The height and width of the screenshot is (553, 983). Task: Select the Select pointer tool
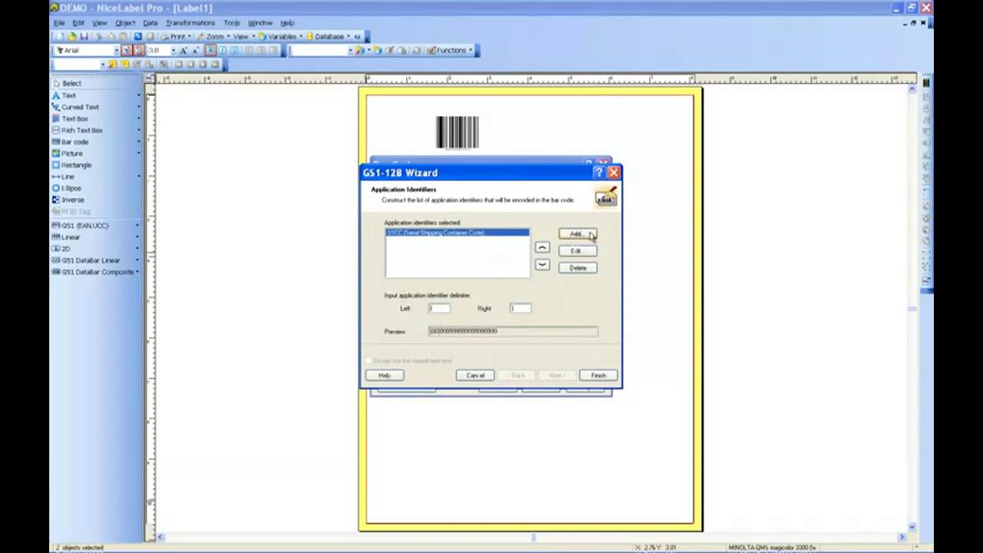(67, 83)
